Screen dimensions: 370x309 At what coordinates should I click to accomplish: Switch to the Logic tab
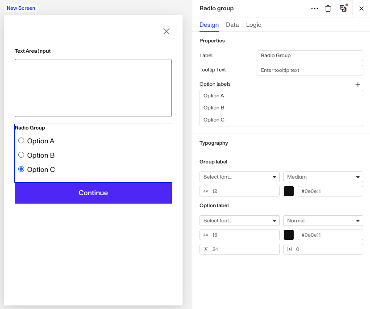254,25
